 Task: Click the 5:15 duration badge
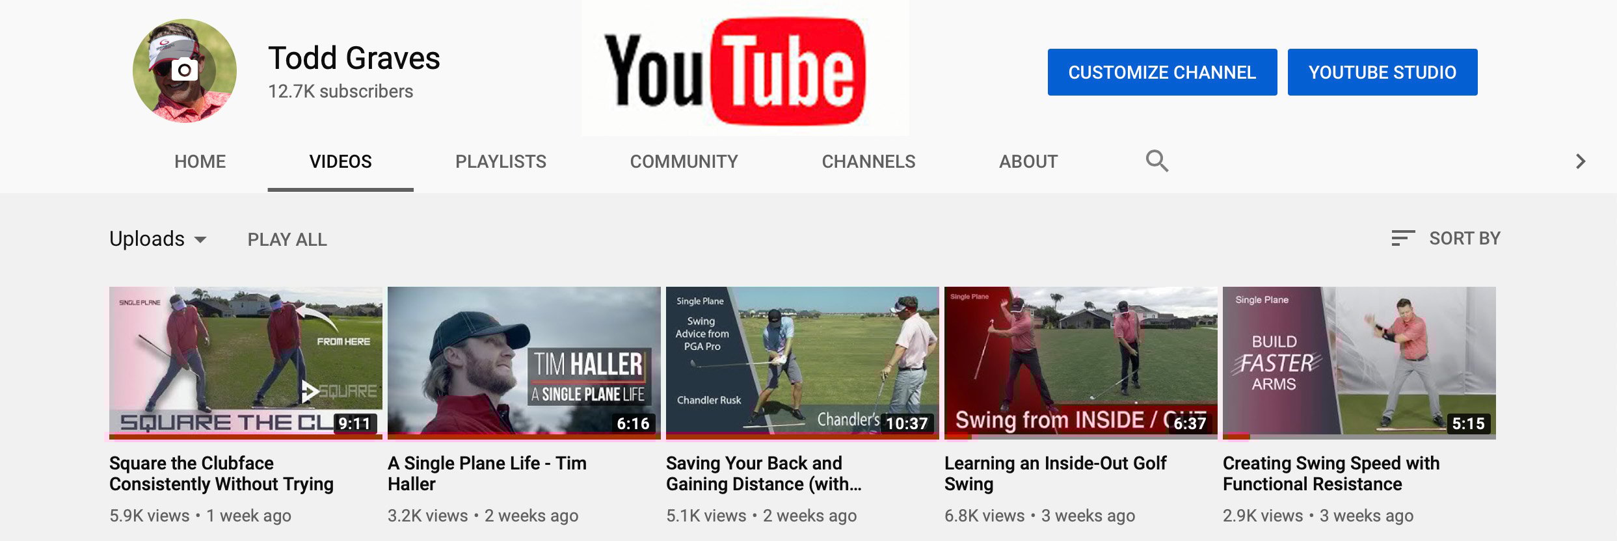1469,423
